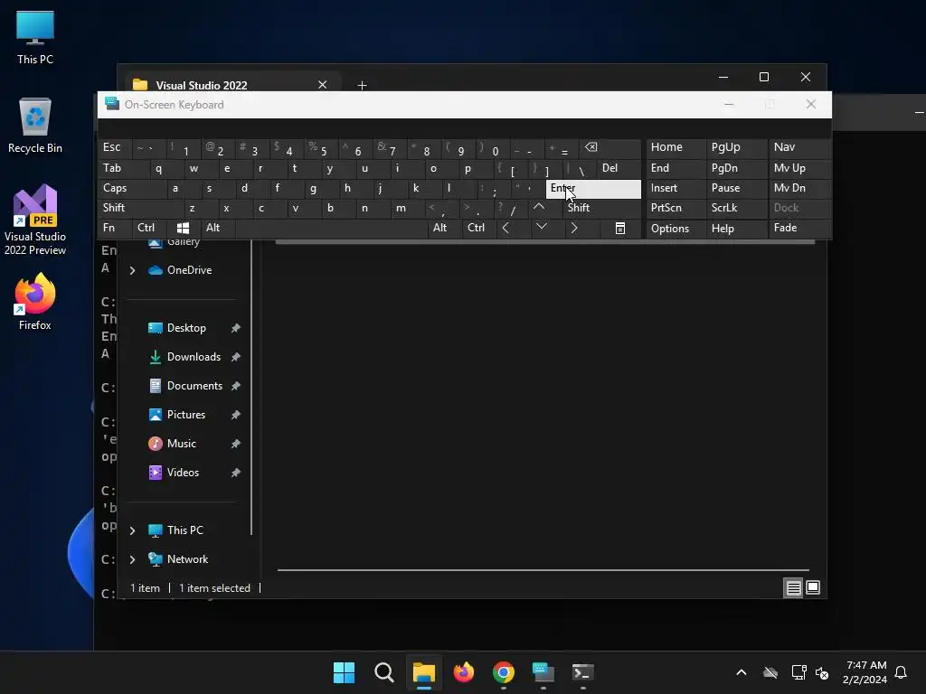This screenshot has width=926, height=694.
Task: Unpin Desktop via its pin icon
Action: [236, 328]
